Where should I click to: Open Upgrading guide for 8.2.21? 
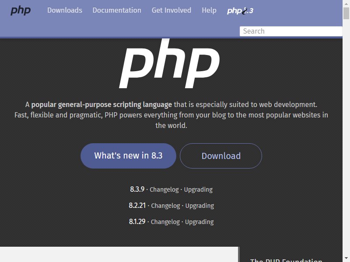click(199, 206)
